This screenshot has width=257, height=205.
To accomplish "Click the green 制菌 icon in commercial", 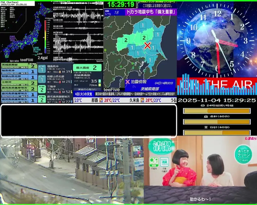I will pyautogui.click(x=154, y=162).
